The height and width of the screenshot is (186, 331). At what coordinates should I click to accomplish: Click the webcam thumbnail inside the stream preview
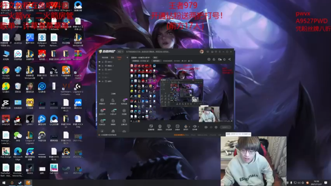(x=209, y=114)
